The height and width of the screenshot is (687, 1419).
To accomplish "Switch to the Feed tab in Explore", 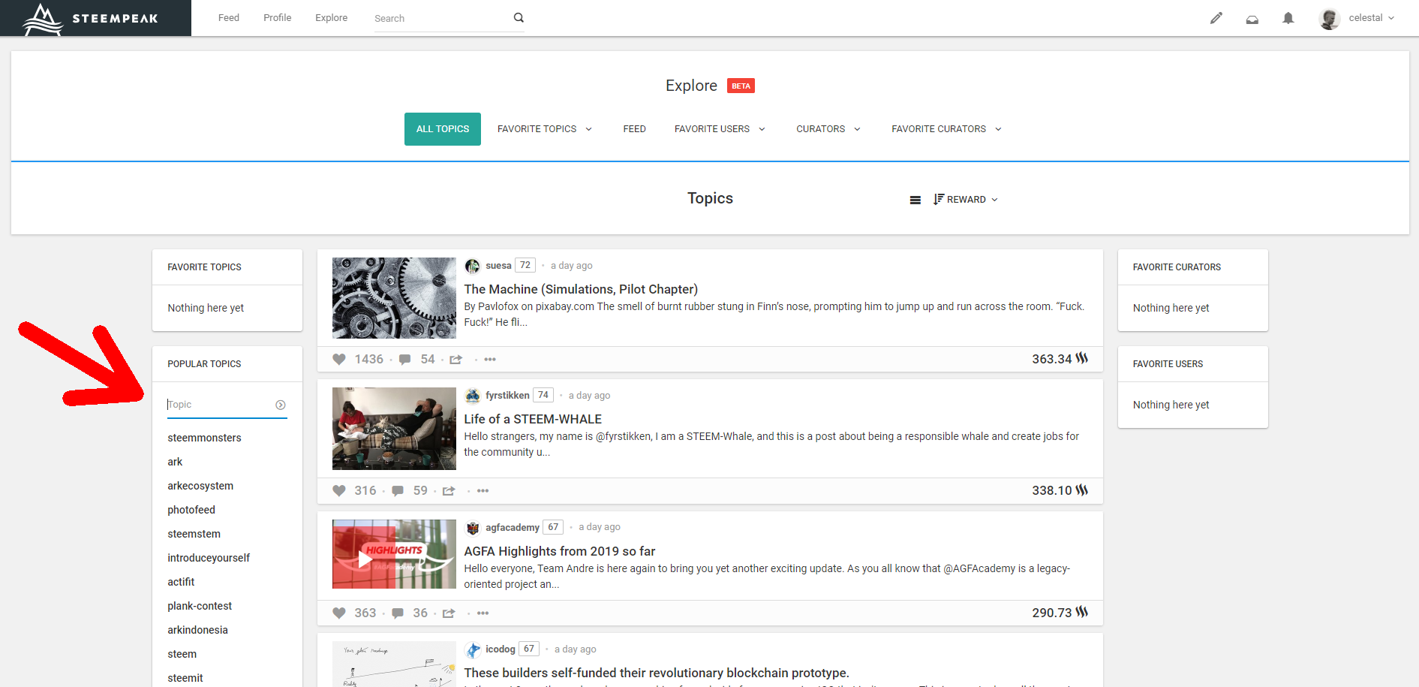I will pos(634,129).
